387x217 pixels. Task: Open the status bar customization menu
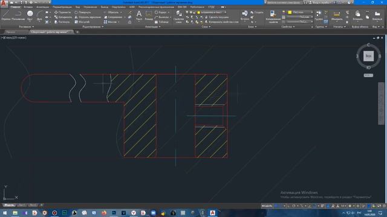coord(384,206)
